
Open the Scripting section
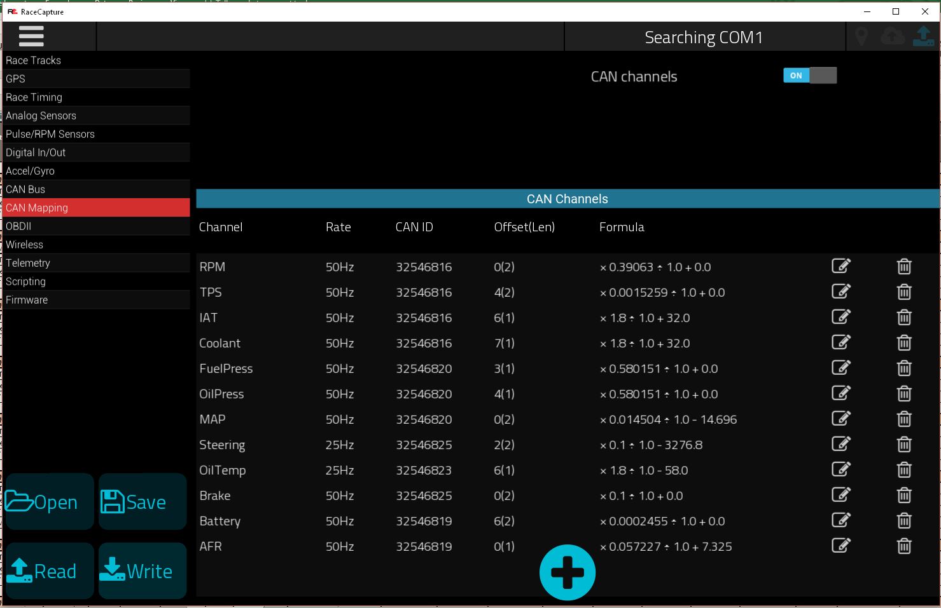pyautogui.click(x=96, y=281)
